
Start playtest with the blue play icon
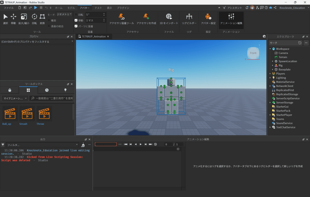coord(35,8)
